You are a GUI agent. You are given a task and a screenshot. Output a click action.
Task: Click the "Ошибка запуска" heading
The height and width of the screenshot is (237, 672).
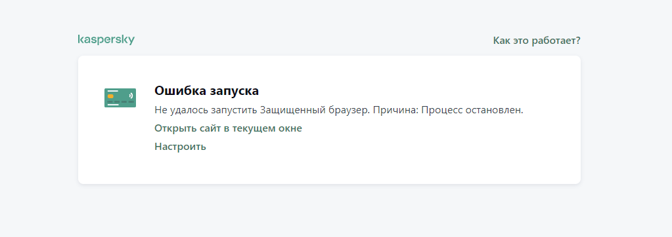[206, 91]
